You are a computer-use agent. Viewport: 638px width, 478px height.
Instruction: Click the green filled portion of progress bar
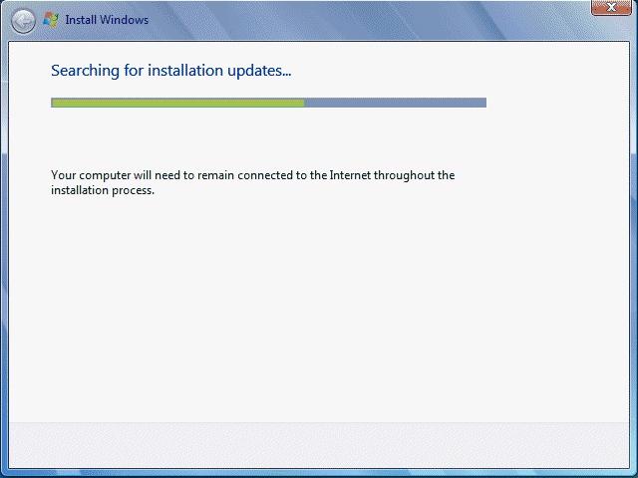[177, 102]
